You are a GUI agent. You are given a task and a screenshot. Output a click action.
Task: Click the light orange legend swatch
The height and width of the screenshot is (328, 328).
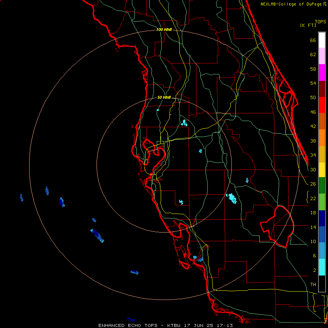pos(322,138)
